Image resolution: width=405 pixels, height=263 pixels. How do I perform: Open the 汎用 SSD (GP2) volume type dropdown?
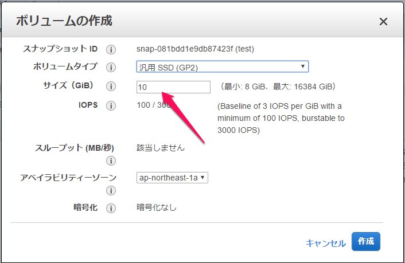(x=223, y=67)
